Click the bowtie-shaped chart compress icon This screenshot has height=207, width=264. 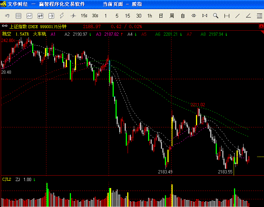click(205, 16)
